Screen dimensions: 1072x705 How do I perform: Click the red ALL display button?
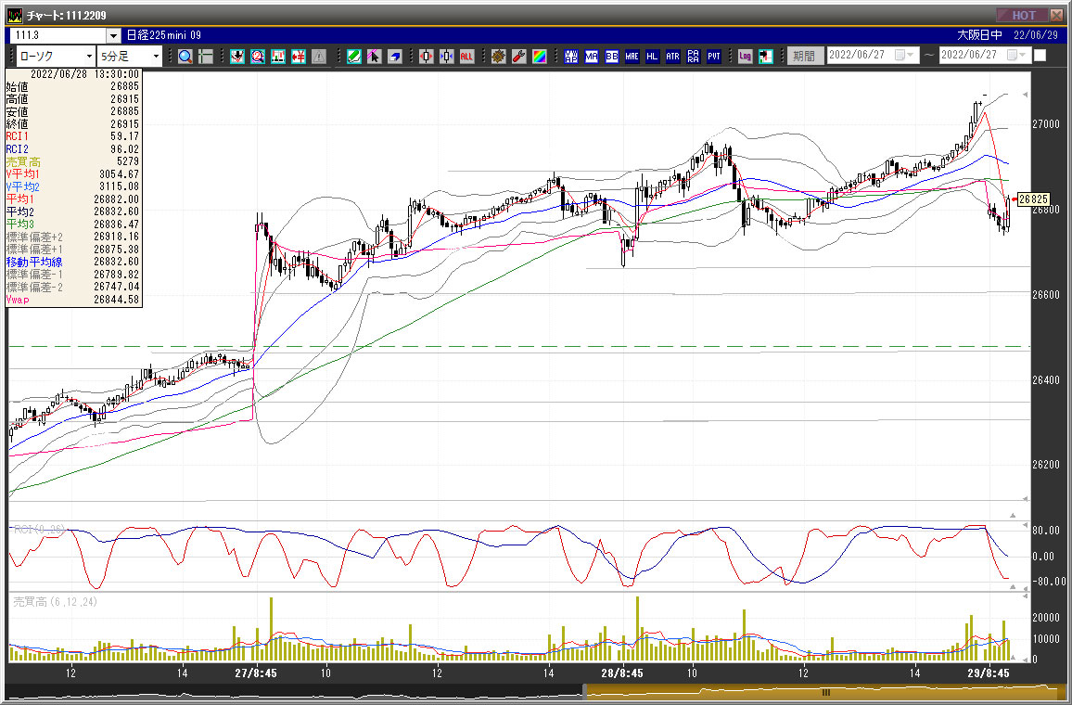pyautogui.click(x=466, y=56)
